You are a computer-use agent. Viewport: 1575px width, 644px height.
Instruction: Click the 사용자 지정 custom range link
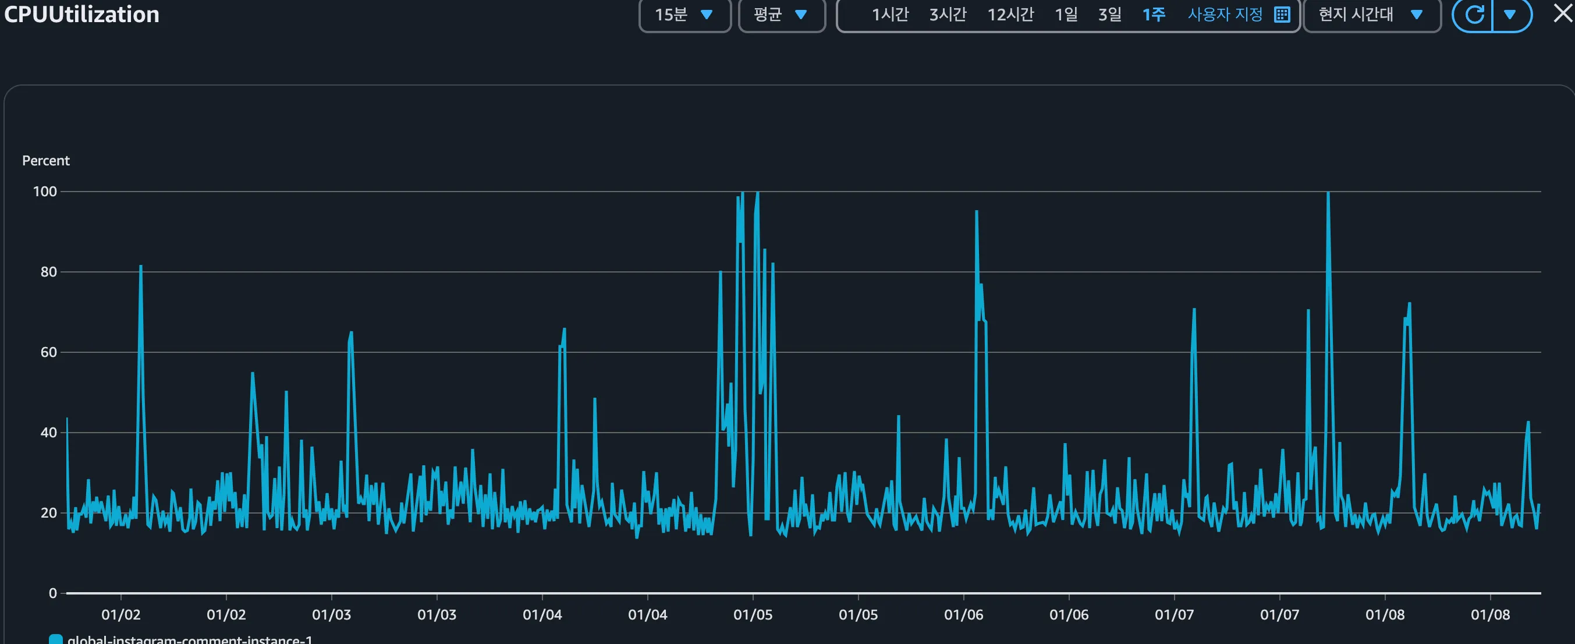1225,14
